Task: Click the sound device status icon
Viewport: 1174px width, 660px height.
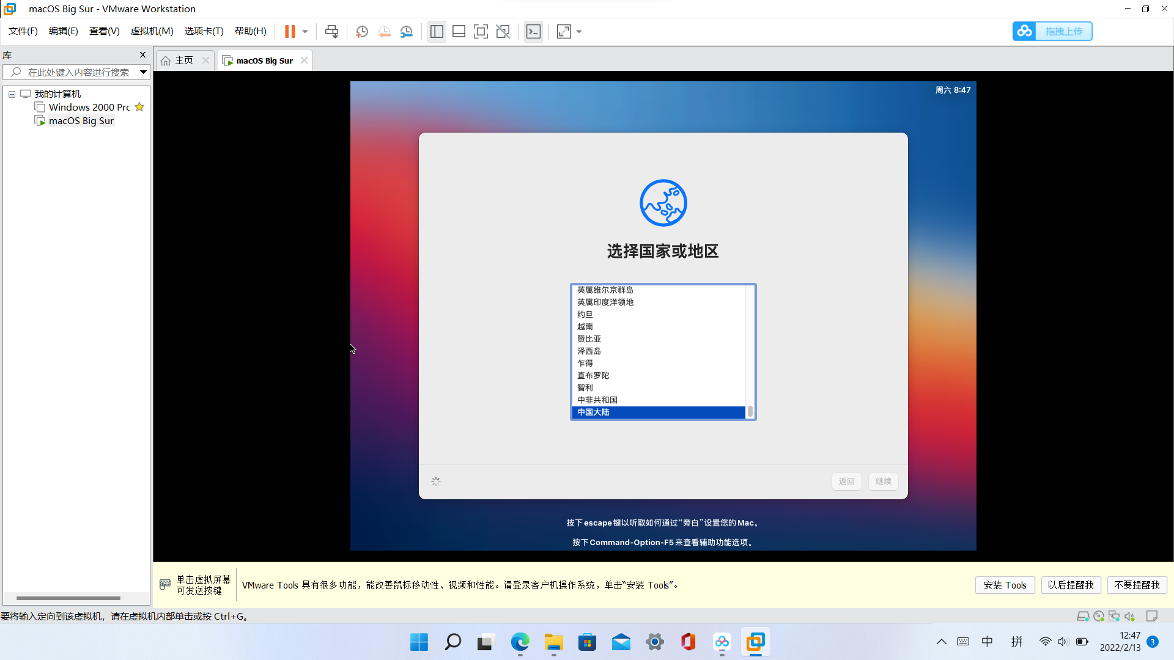Action: click(1131, 616)
